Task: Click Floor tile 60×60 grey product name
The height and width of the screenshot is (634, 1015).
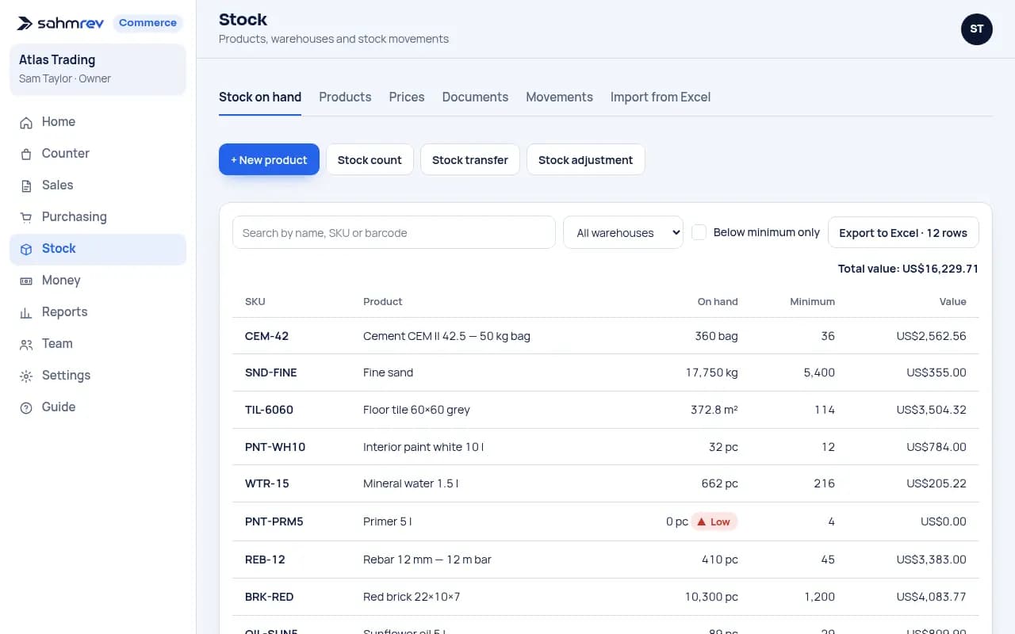Action: (416, 410)
